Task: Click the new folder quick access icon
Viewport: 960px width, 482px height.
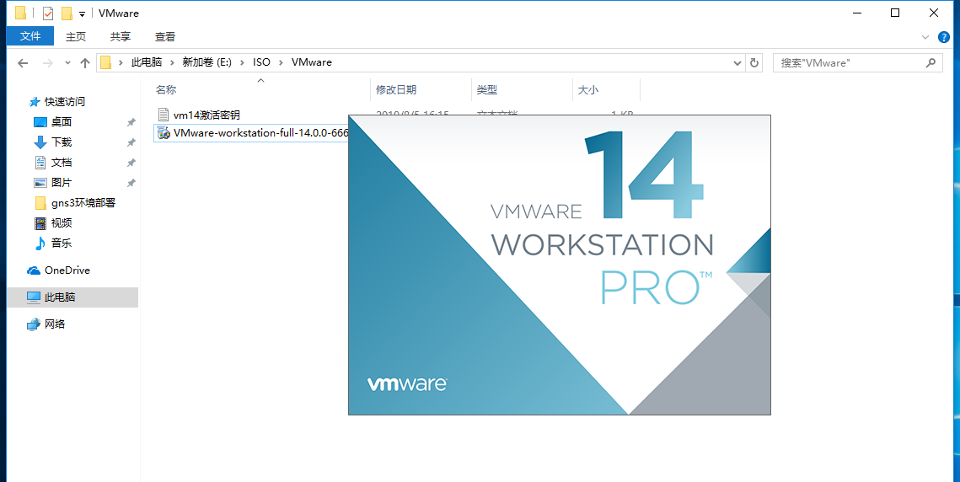Action: tap(66, 13)
